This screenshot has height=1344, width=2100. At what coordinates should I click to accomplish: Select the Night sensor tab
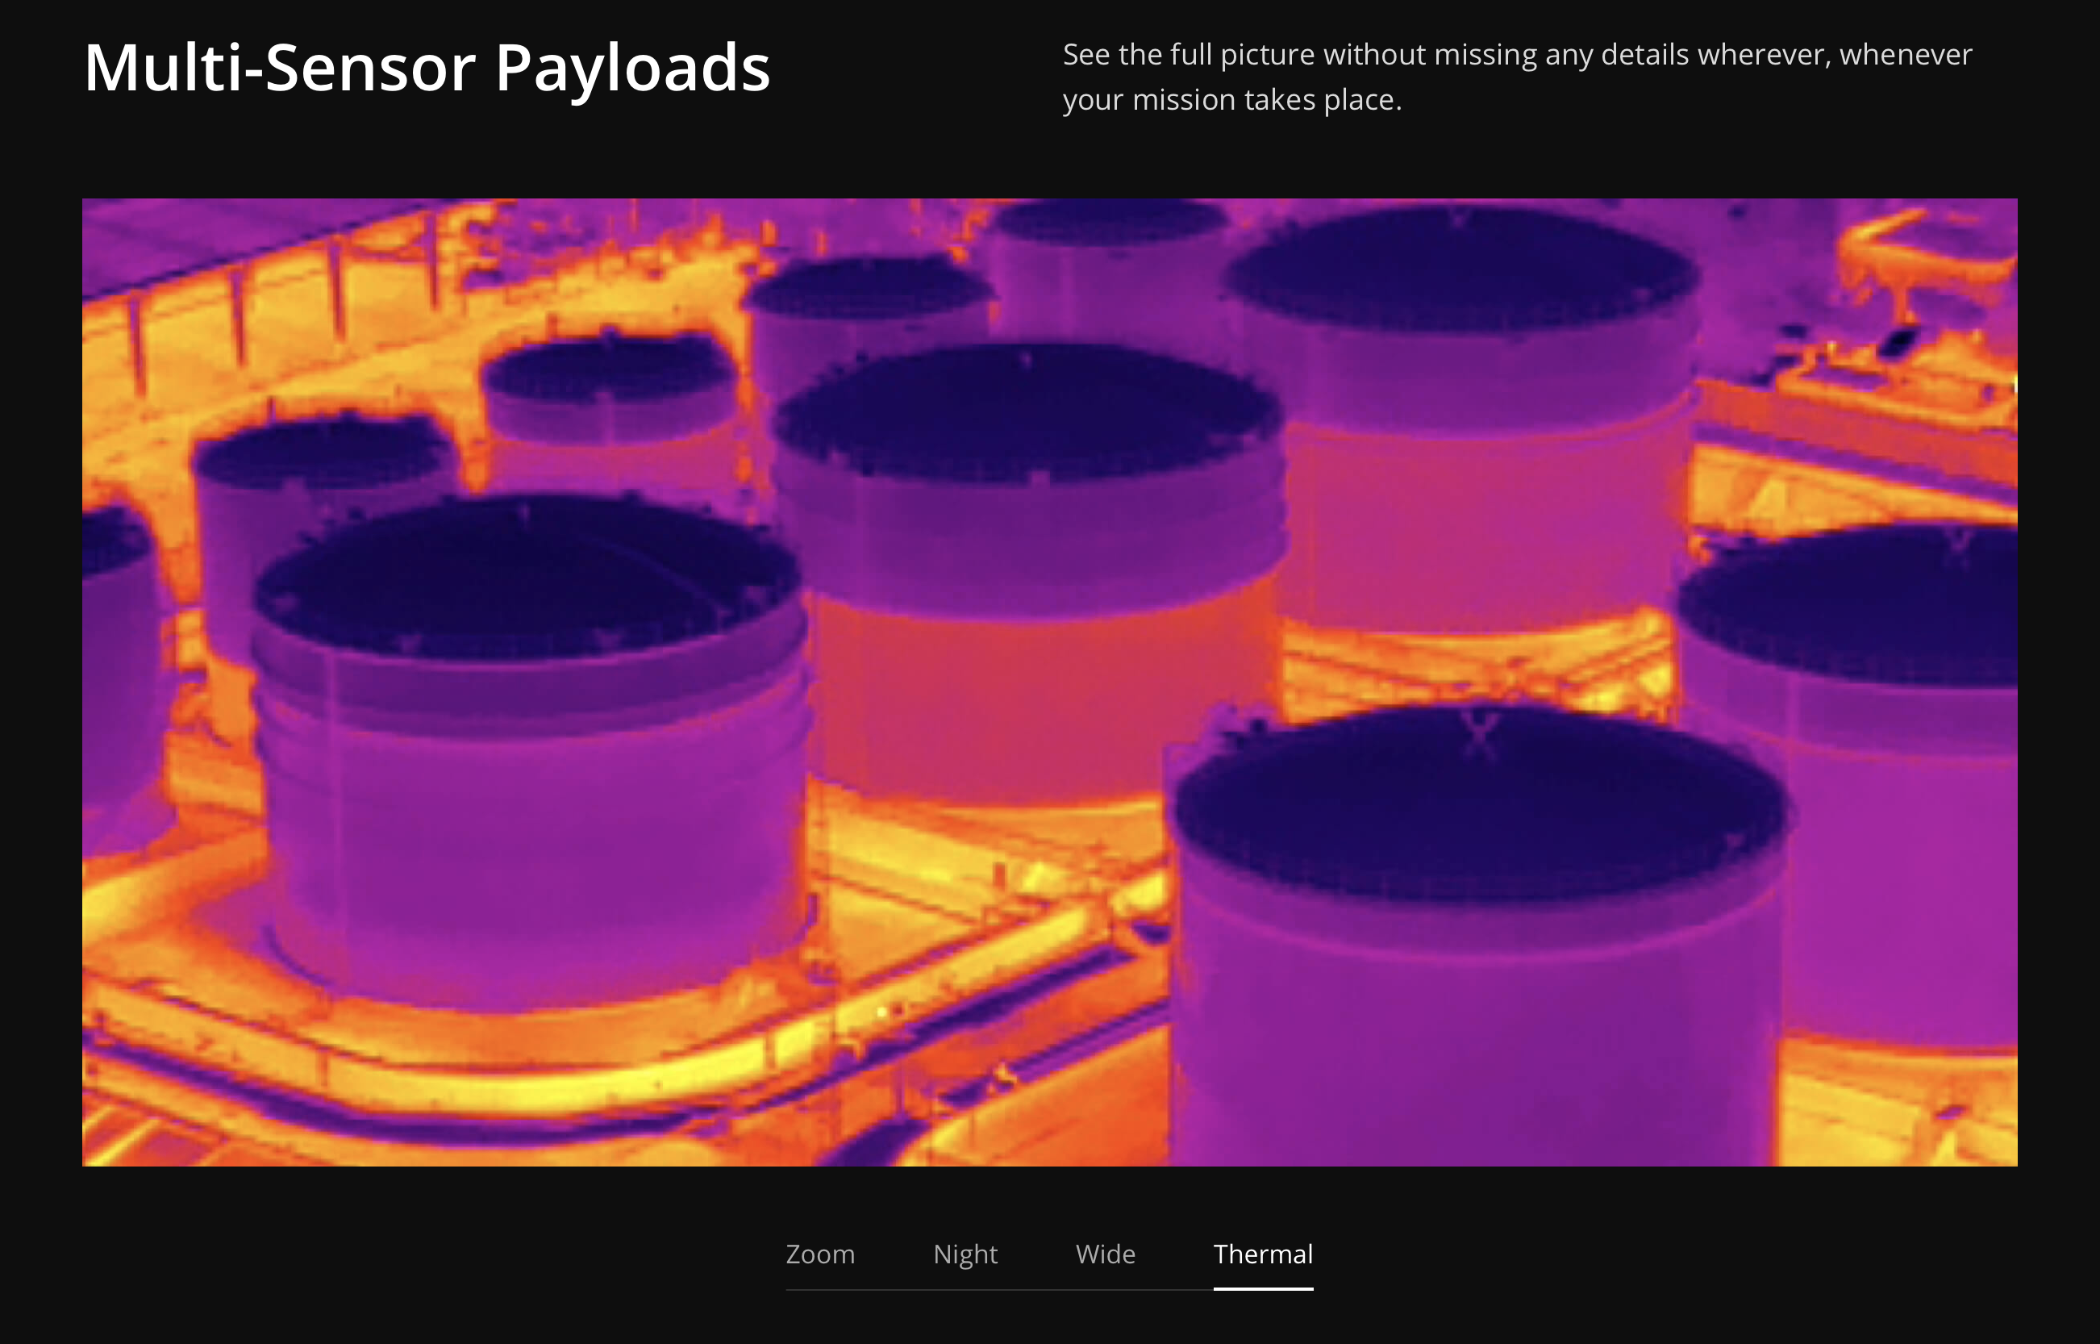tap(965, 1254)
